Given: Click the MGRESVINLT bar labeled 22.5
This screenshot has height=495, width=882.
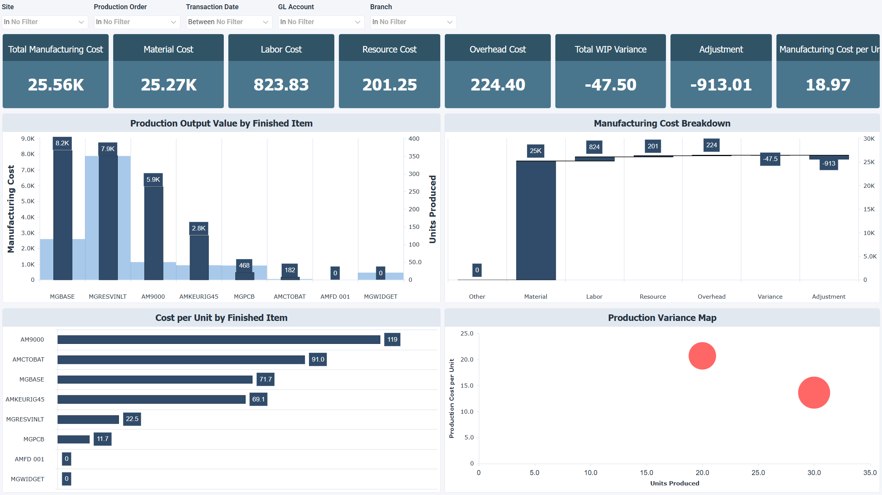Looking at the screenshot, I should pos(88,419).
